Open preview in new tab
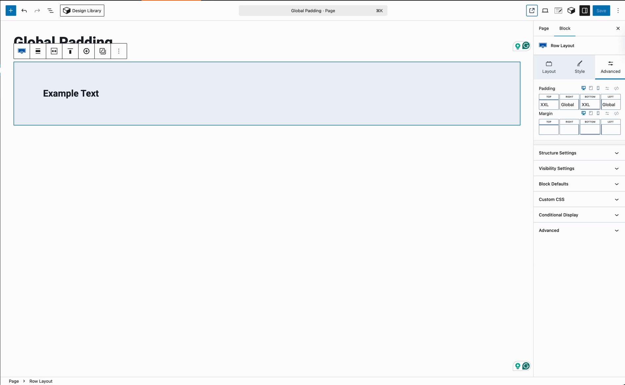Image resolution: width=625 pixels, height=385 pixels. [x=532, y=11]
